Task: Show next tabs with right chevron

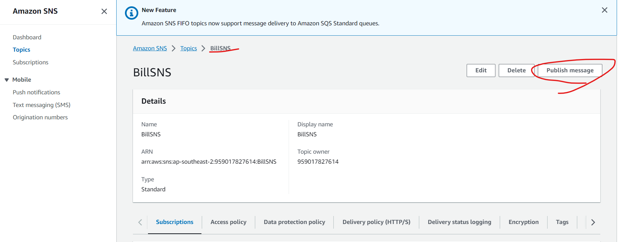Action: point(593,222)
